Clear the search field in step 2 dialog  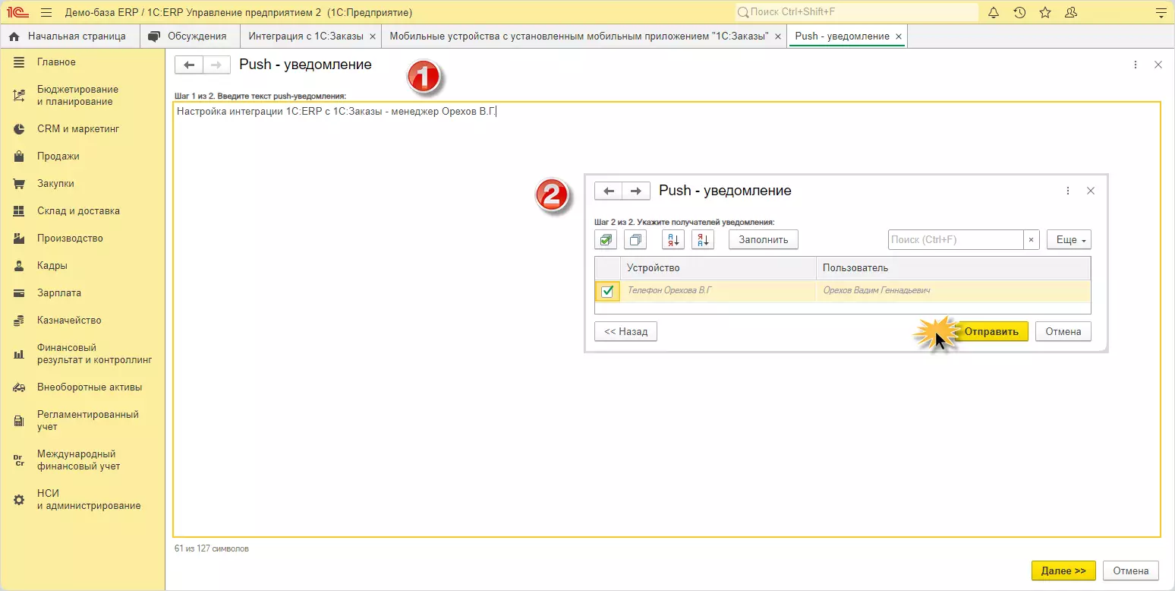tap(1031, 240)
